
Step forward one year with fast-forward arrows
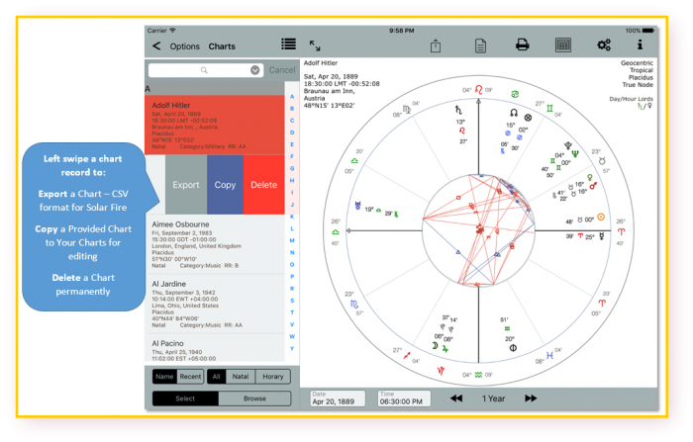[x=531, y=398]
